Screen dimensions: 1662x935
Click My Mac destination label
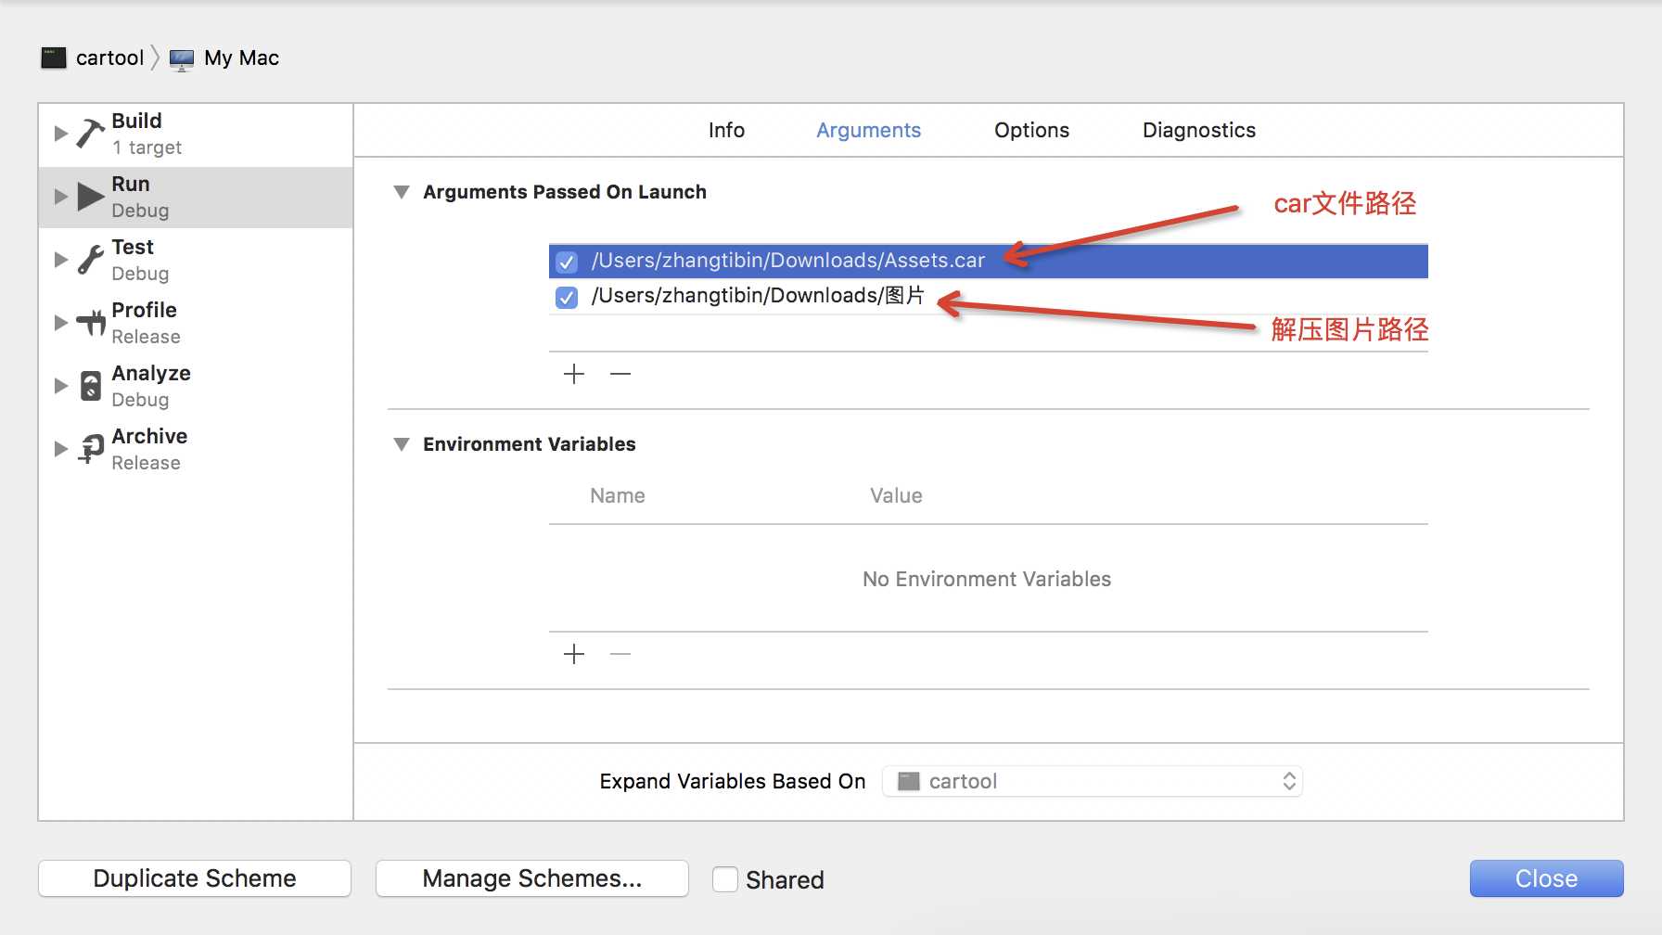(x=241, y=58)
